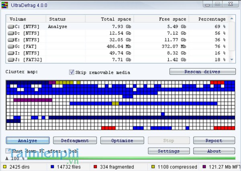241x171 pixels.
Task: Select the D: drive icon
Action: pos(11,33)
